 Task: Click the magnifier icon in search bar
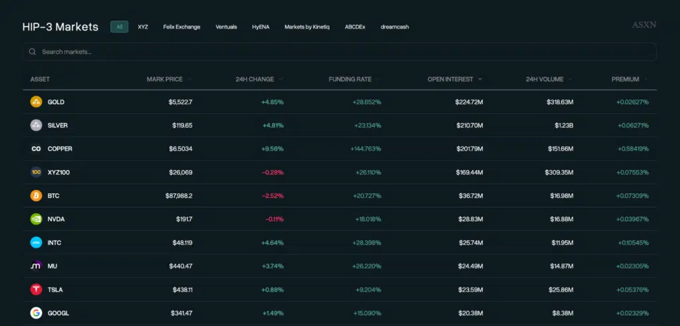pyautogui.click(x=32, y=52)
